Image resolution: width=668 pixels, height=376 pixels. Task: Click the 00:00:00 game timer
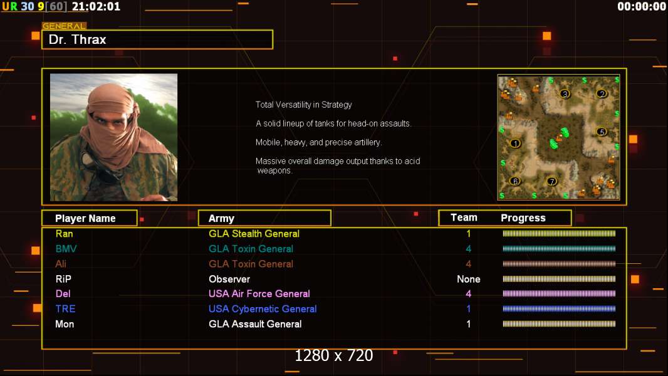pyautogui.click(x=642, y=6)
